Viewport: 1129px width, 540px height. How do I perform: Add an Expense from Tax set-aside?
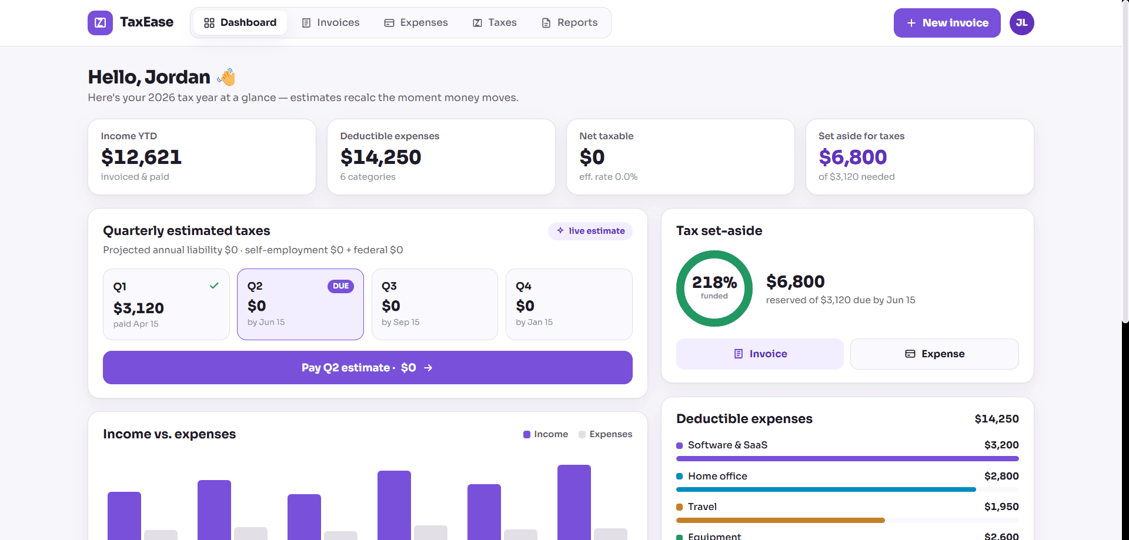pos(934,354)
